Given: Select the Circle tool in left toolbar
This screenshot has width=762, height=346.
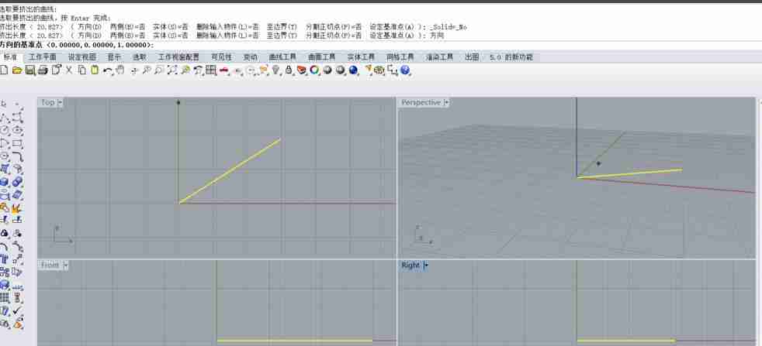Looking at the screenshot, I should click(x=5, y=130).
